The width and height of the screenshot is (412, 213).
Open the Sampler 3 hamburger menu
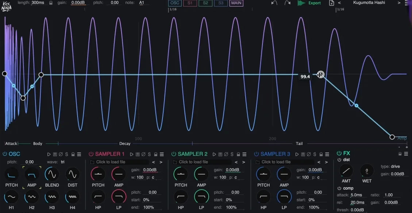[327, 154]
